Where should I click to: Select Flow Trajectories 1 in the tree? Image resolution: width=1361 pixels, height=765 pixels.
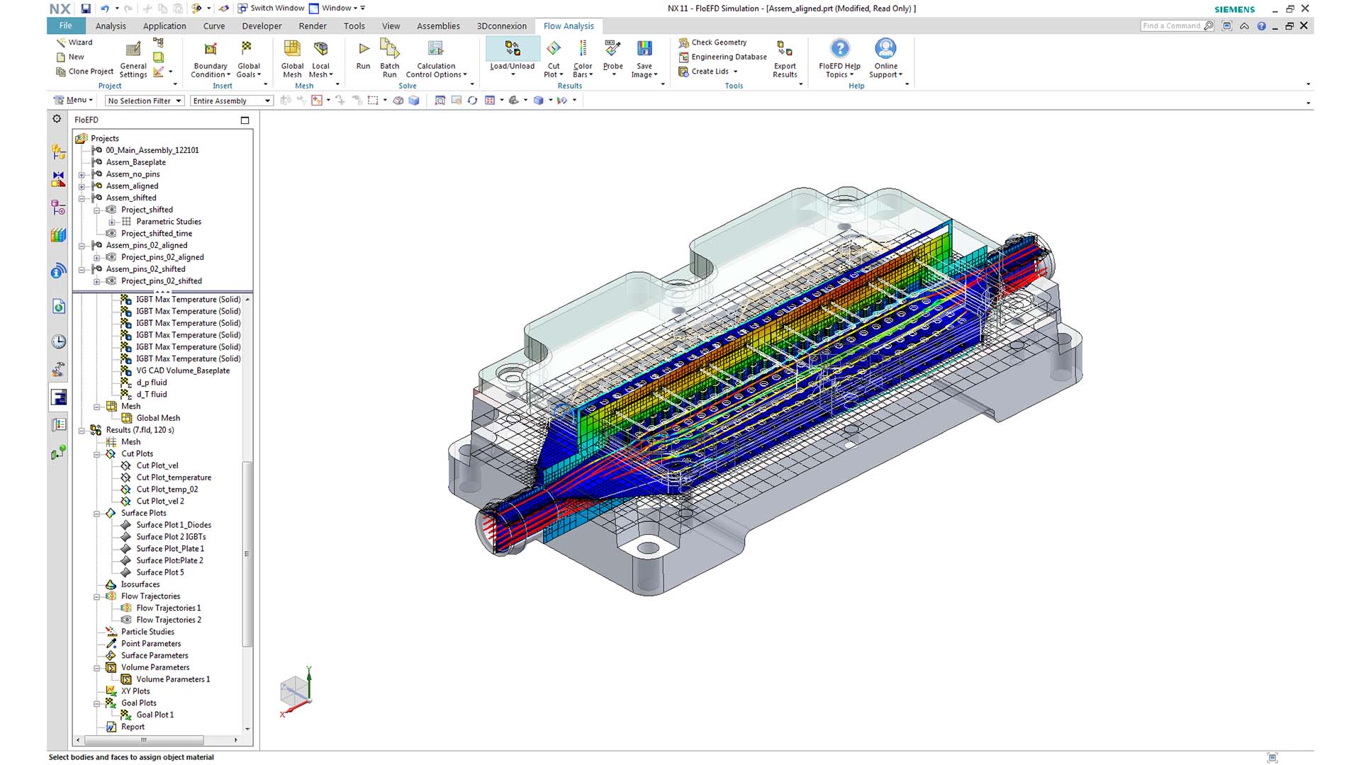pos(167,608)
